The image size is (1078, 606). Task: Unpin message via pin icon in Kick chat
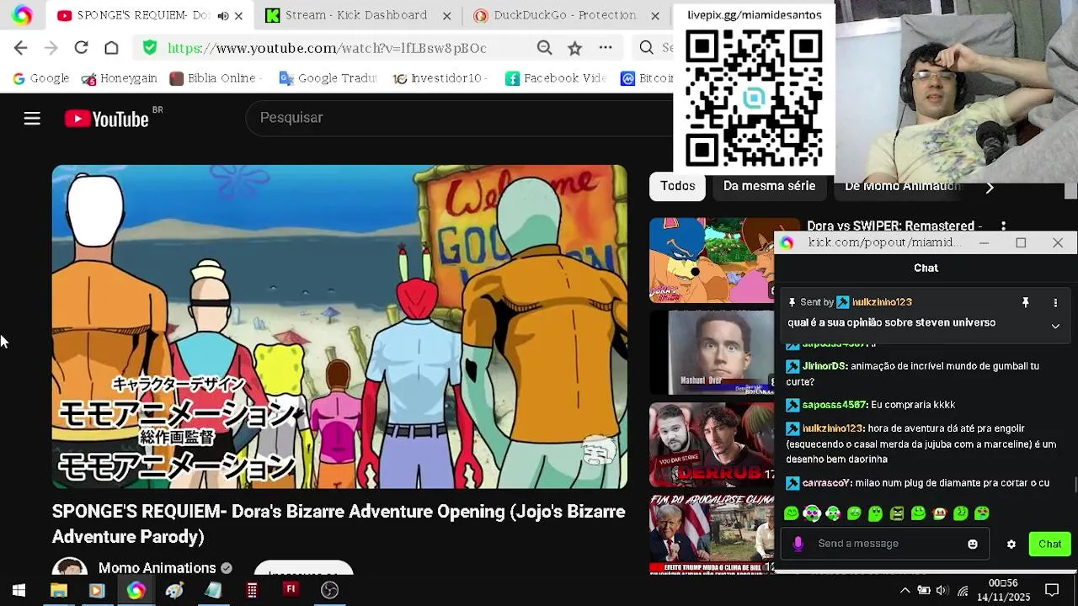[x=1026, y=302]
